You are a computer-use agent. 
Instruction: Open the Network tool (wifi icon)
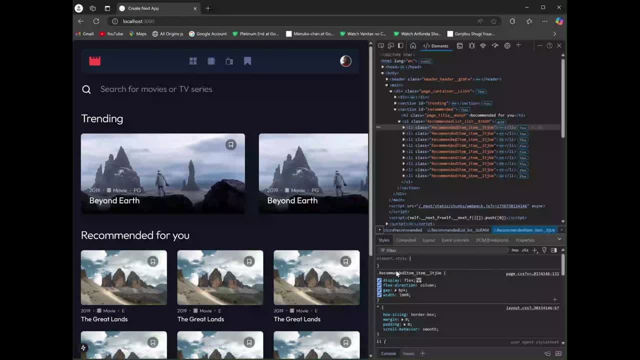pos(483,46)
